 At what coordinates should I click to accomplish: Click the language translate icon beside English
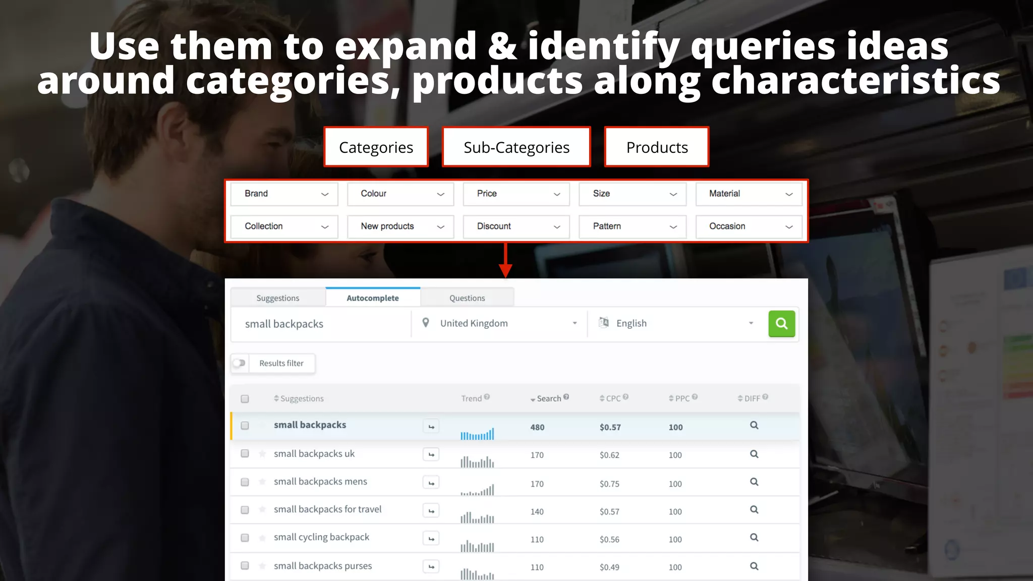pyautogui.click(x=603, y=322)
